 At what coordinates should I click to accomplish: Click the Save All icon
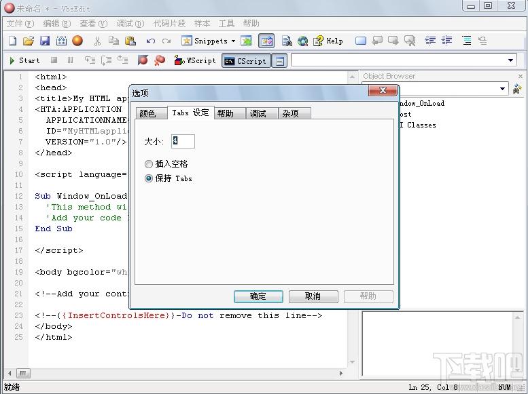pyautogui.click(x=61, y=41)
